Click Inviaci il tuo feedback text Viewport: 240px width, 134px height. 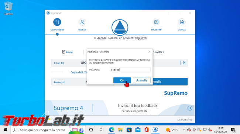tap(138, 105)
